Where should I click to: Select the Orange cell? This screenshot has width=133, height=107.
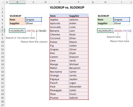coord(59,75)
